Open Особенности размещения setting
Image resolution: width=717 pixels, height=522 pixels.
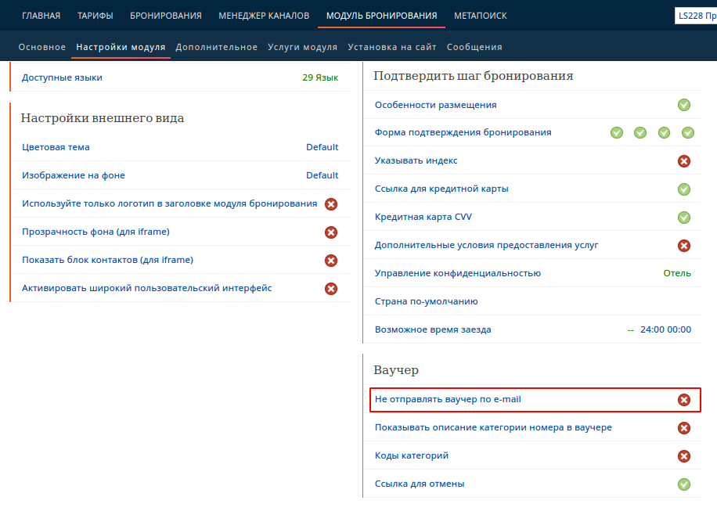(x=435, y=105)
